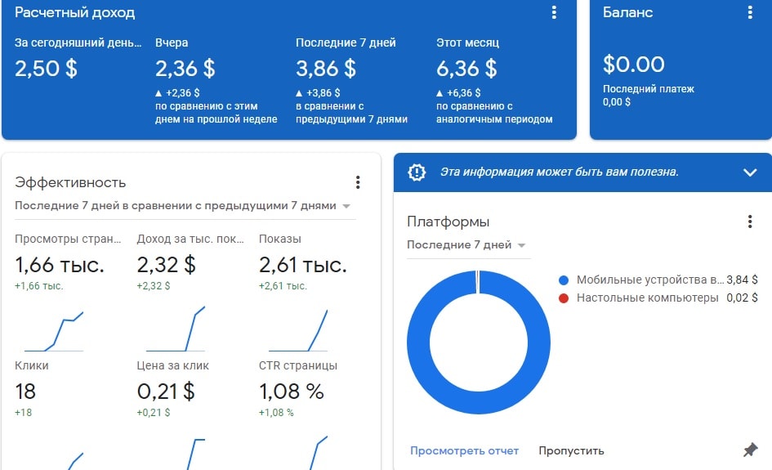This screenshot has height=470, width=772.
Task: Click today's revenue value '2,50 $'
Action: [x=46, y=69]
